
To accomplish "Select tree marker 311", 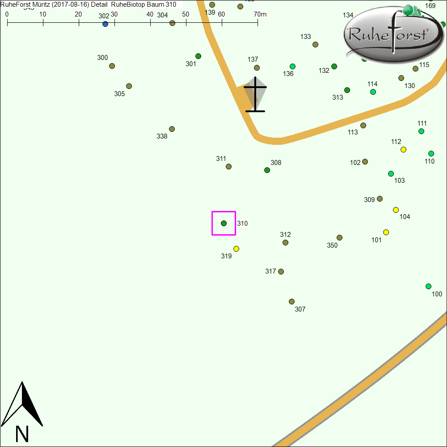I will pos(229,167).
